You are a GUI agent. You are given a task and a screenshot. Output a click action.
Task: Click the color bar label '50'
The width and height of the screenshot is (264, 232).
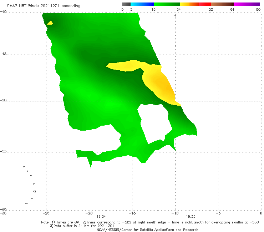pyautogui.click(x=211, y=10)
